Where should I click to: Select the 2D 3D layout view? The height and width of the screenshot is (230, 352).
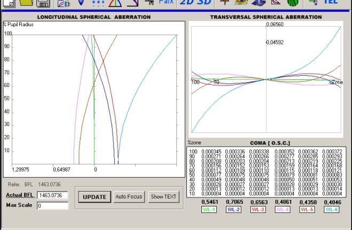195,3
